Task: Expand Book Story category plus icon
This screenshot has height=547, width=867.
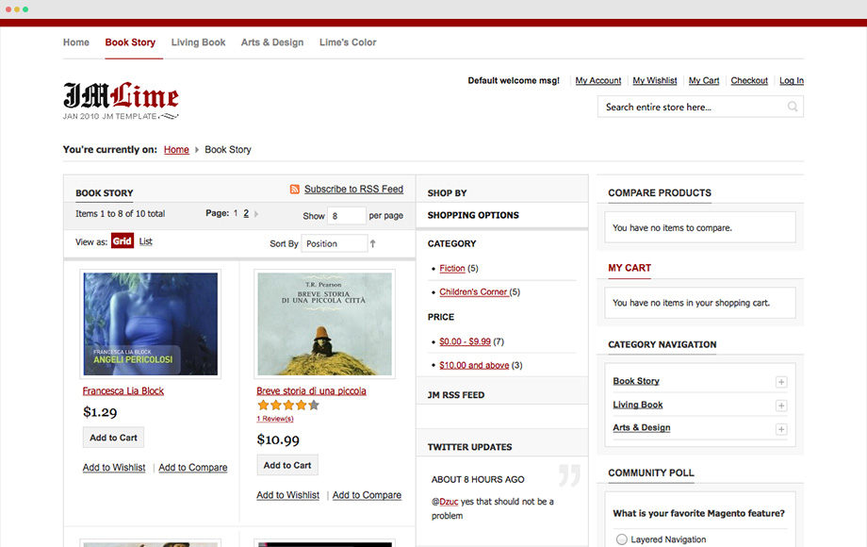Action: coord(780,382)
